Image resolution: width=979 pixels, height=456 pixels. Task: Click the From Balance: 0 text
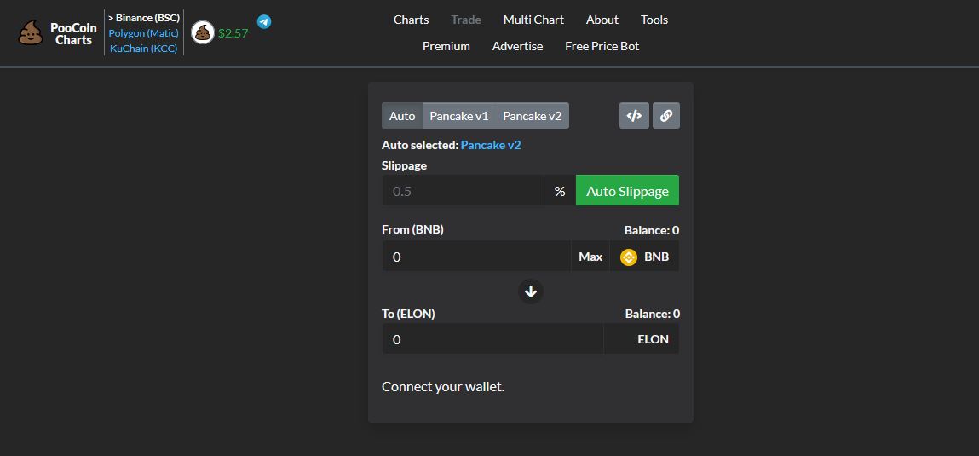(652, 230)
